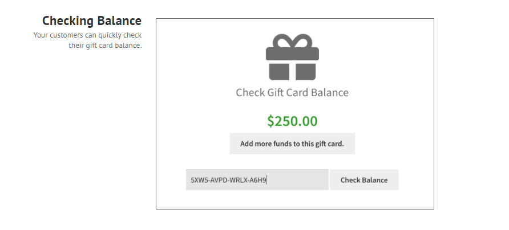Click the Check Balance button
The width and height of the screenshot is (509, 230).
click(364, 180)
